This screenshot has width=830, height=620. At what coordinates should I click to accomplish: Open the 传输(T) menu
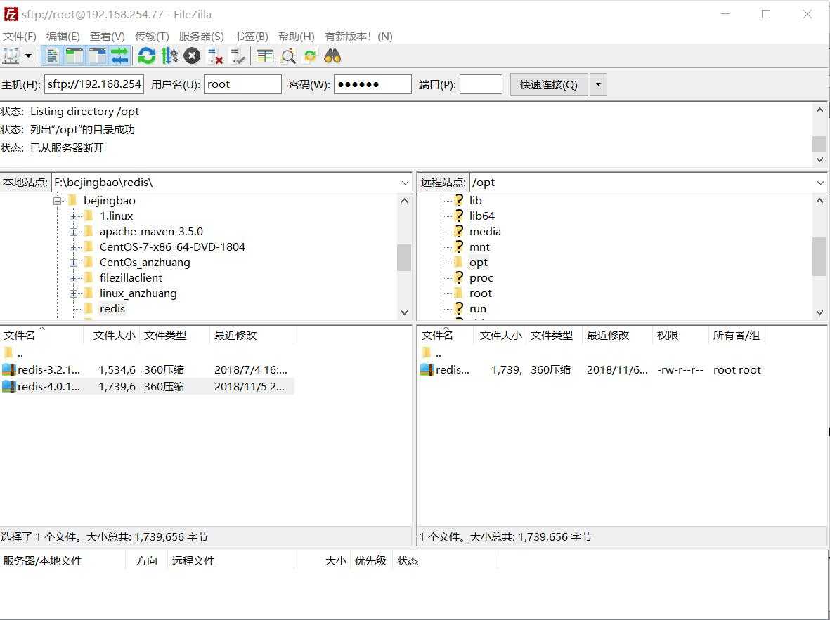pyautogui.click(x=152, y=36)
